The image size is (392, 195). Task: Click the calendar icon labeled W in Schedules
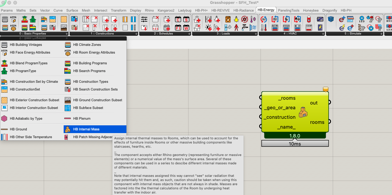tap(186, 28)
